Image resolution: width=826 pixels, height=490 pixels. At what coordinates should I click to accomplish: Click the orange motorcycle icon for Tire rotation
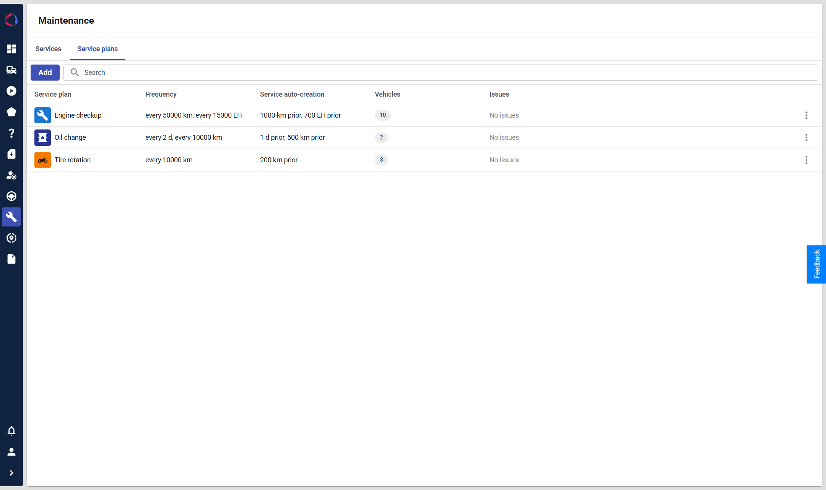(x=42, y=160)
